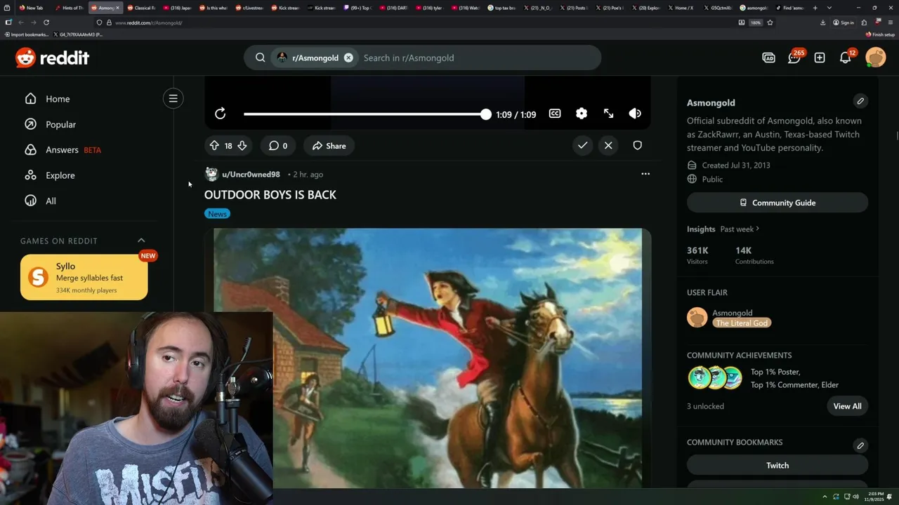
Task: Collapse the Games on Reddit section
Action: pos(141,241)
